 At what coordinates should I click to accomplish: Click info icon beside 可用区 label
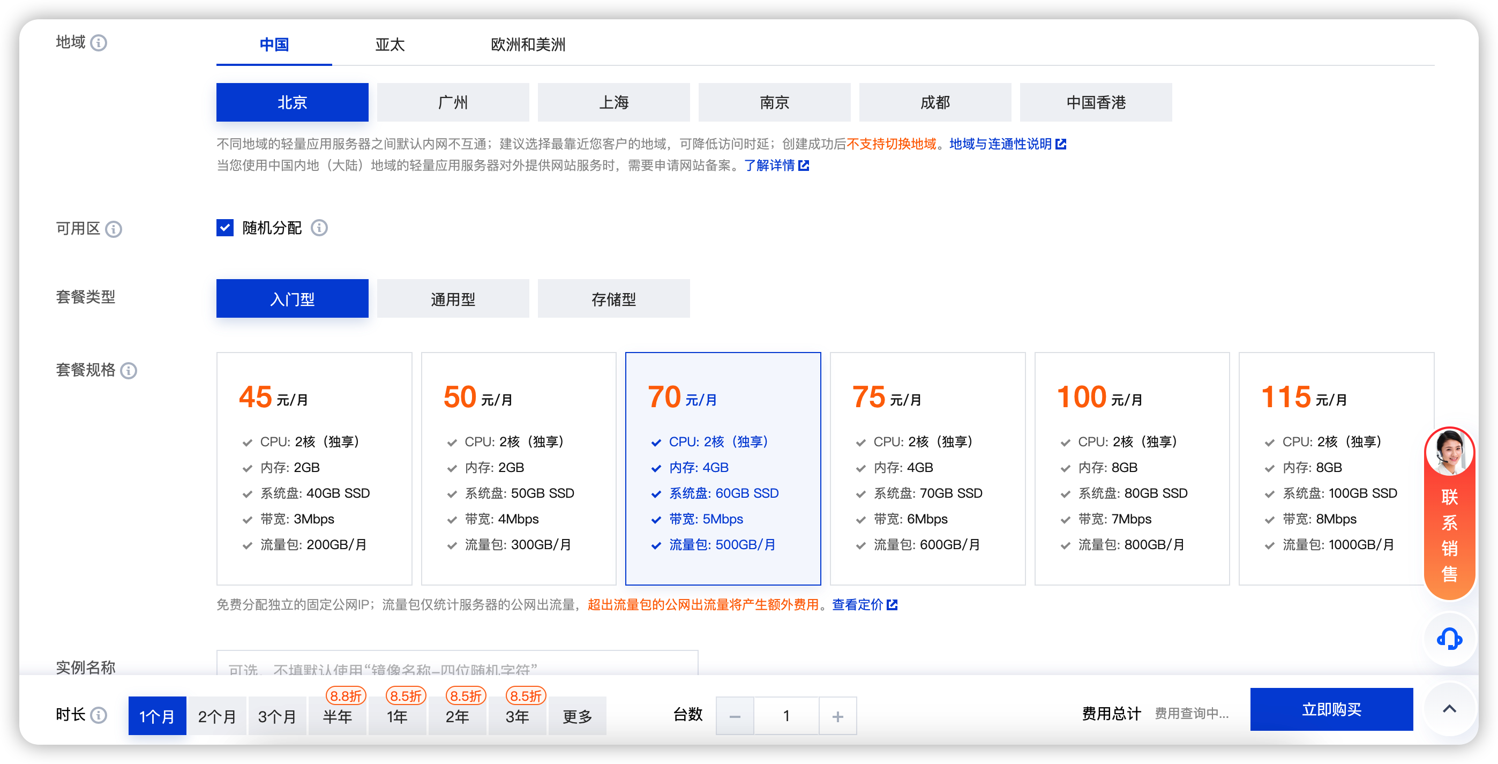tap(114, 229)
